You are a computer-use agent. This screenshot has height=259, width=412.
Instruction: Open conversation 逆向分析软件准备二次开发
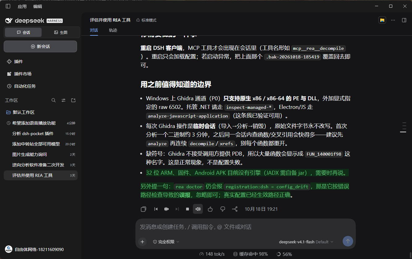click(40, 165)
